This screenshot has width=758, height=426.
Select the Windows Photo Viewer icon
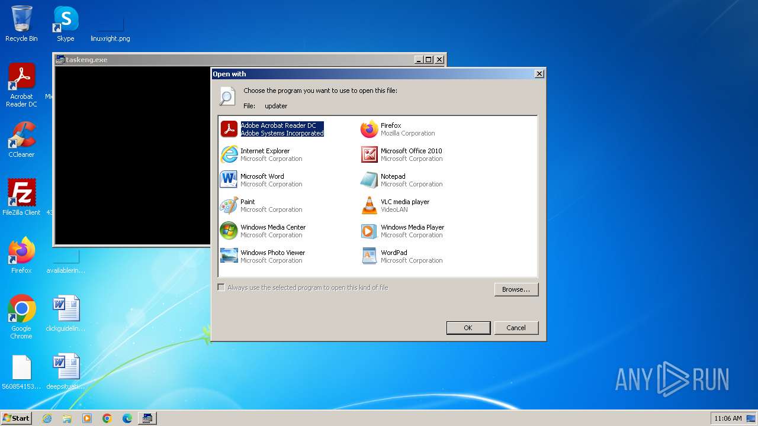[x=229, y=256]
